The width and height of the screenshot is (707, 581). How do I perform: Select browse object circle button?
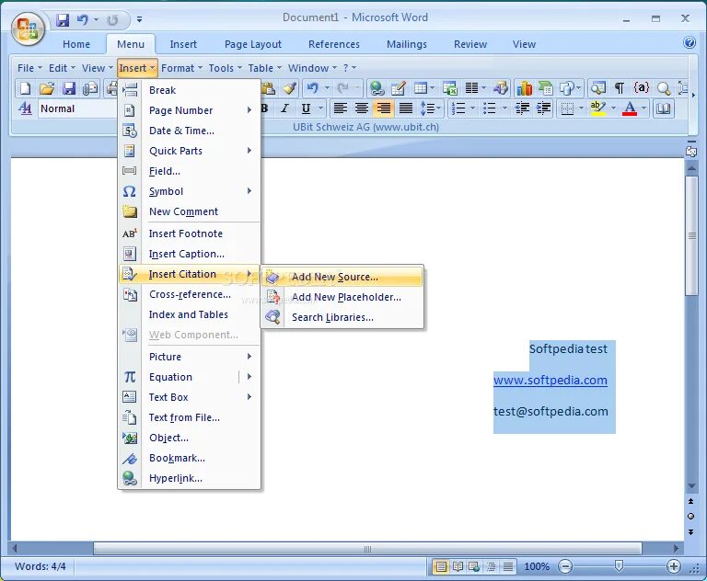pos(690,516)
